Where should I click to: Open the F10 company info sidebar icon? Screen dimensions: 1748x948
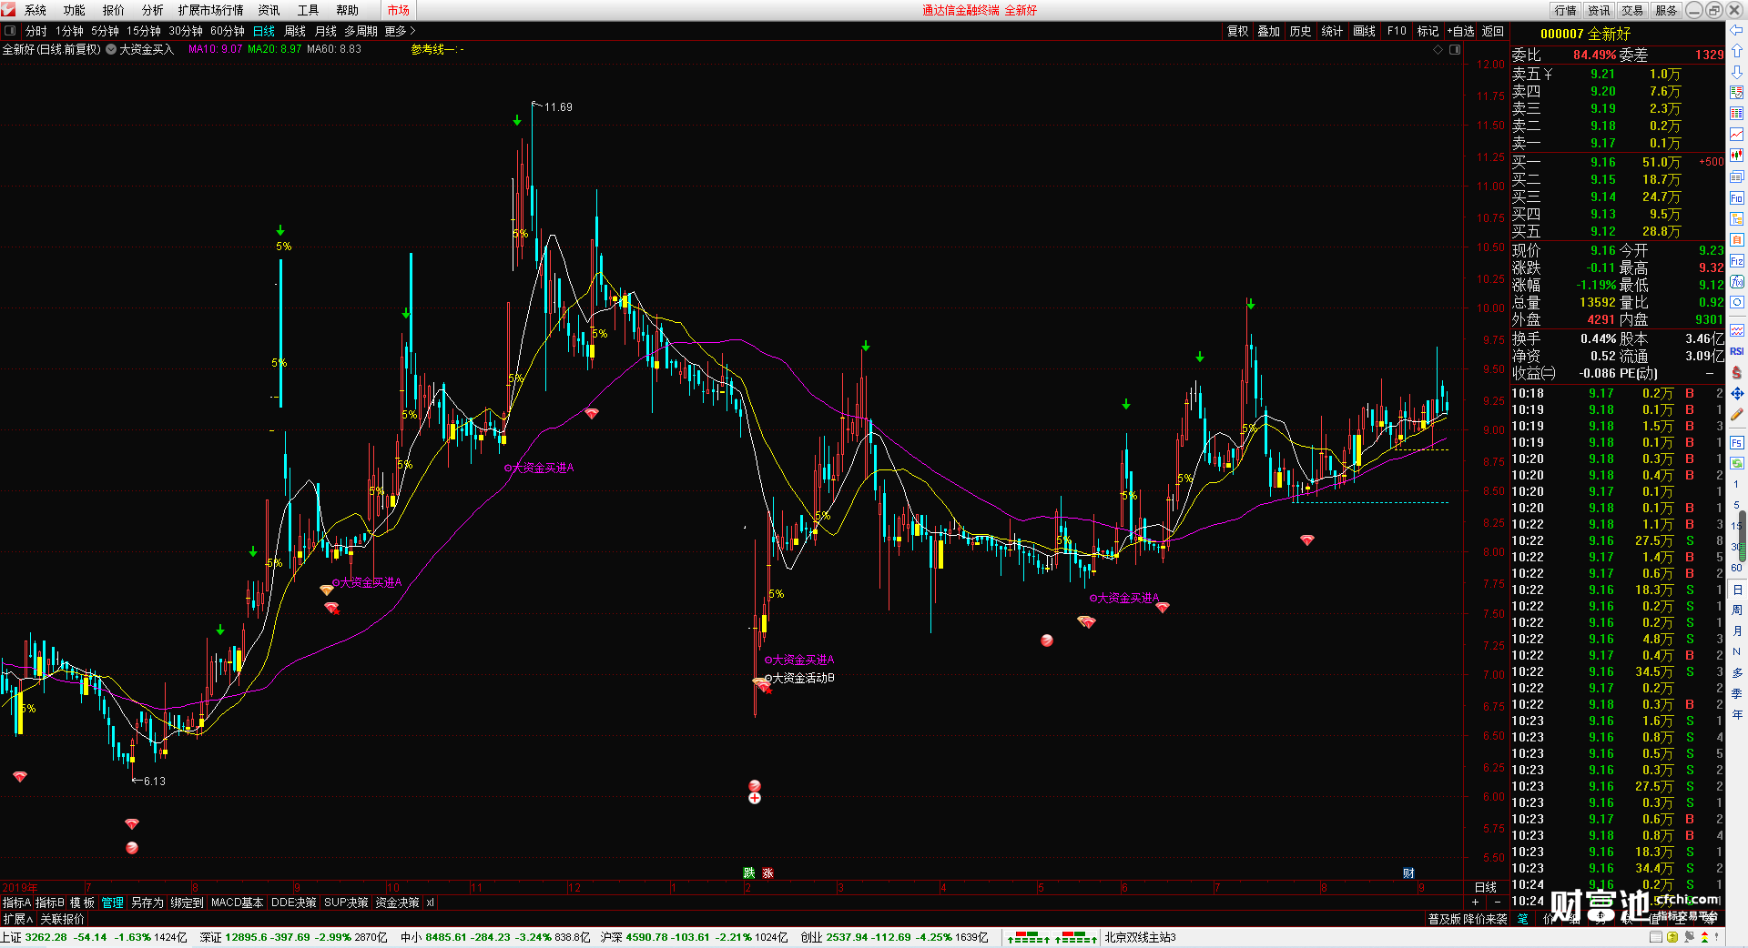coord(1737,197)
